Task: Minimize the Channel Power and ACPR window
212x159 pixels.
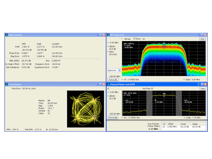Action: [x=199, y=84]
